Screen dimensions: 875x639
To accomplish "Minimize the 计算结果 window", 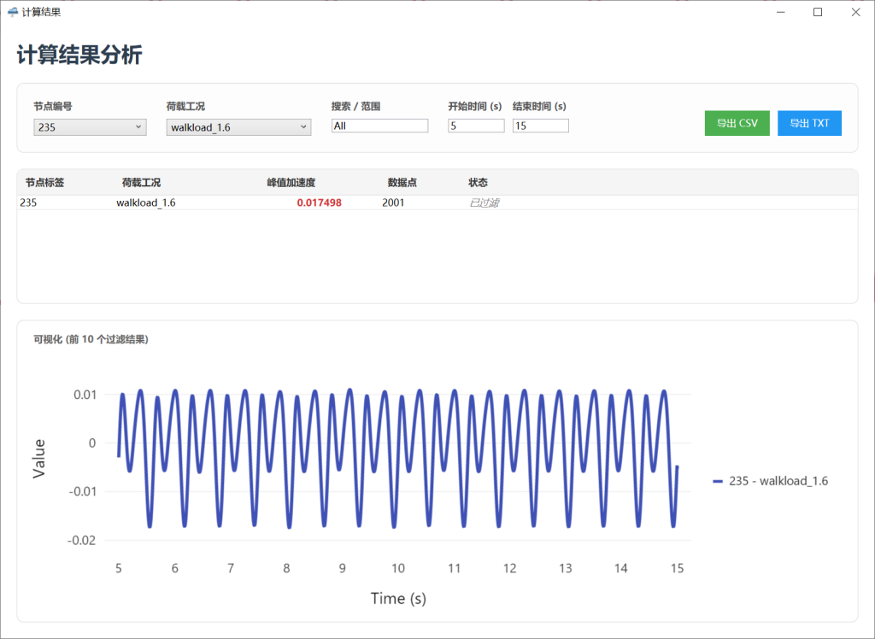I will (x=780, y=12).
